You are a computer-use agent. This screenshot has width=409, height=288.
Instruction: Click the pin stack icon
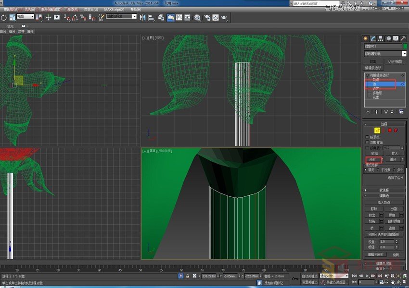click(368, 112)
